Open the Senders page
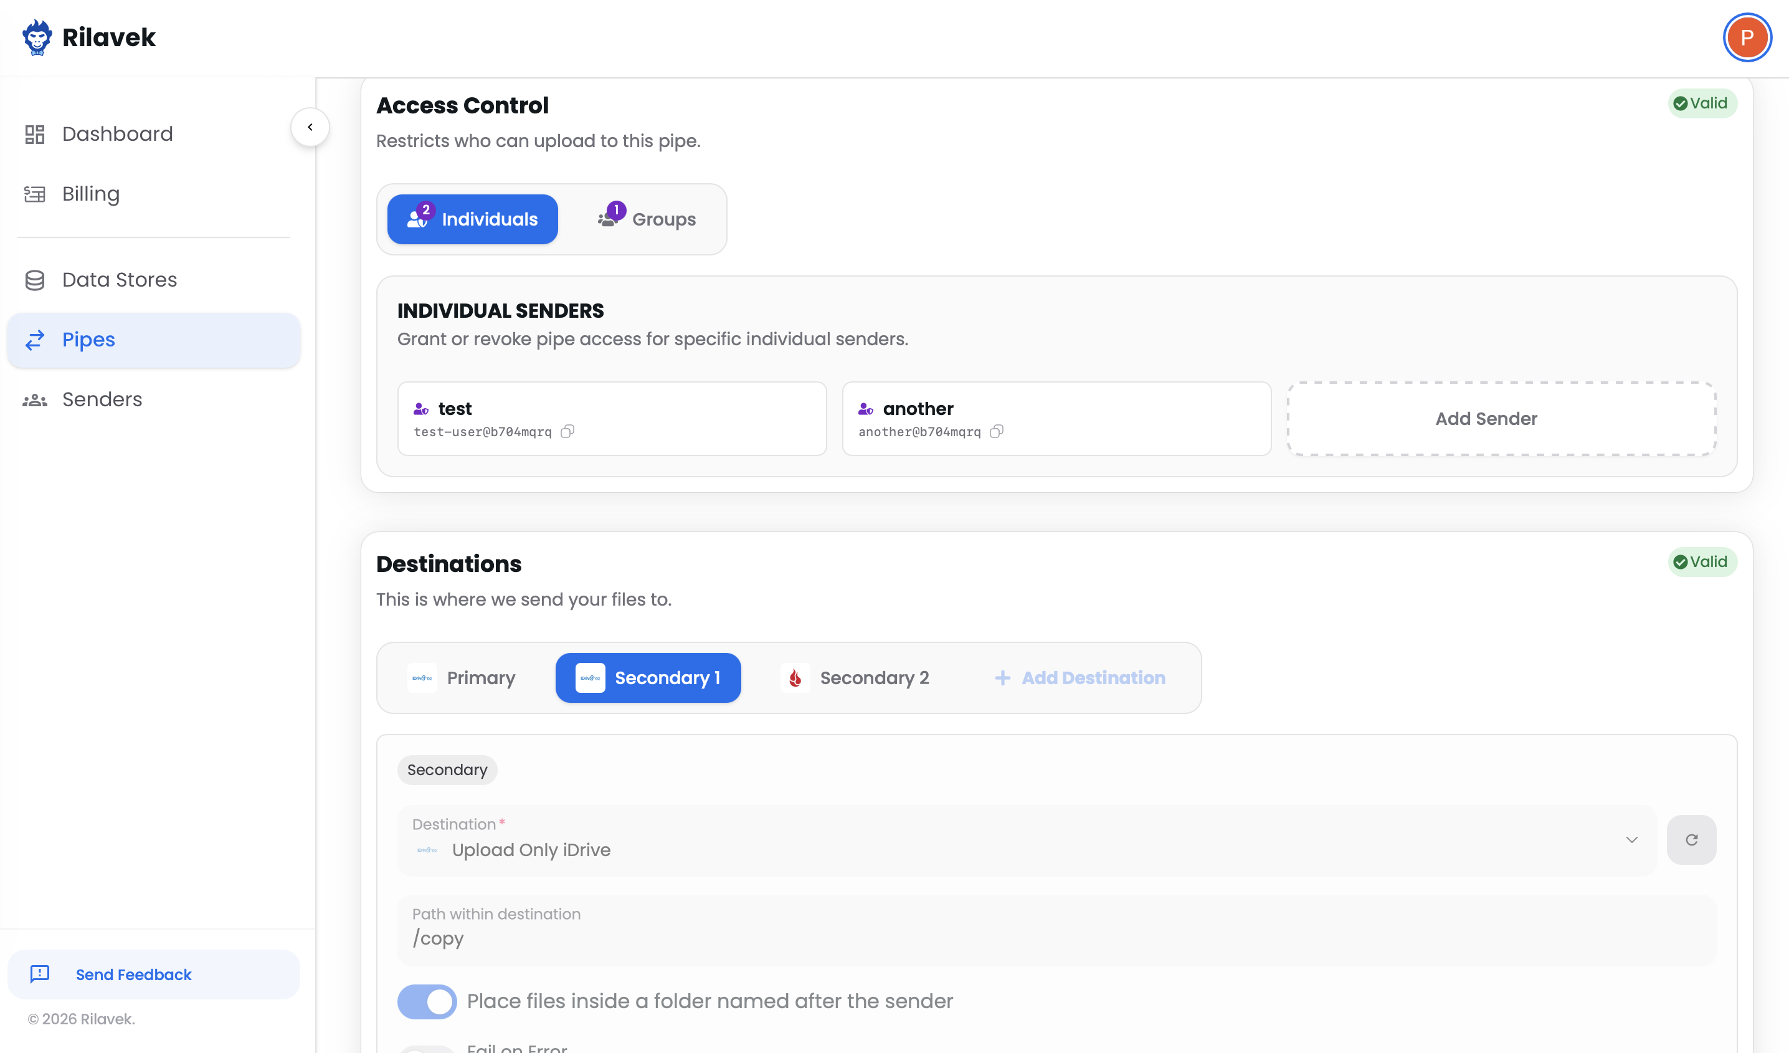Viewport: 1789px width, 1053px height. point(102,399)
